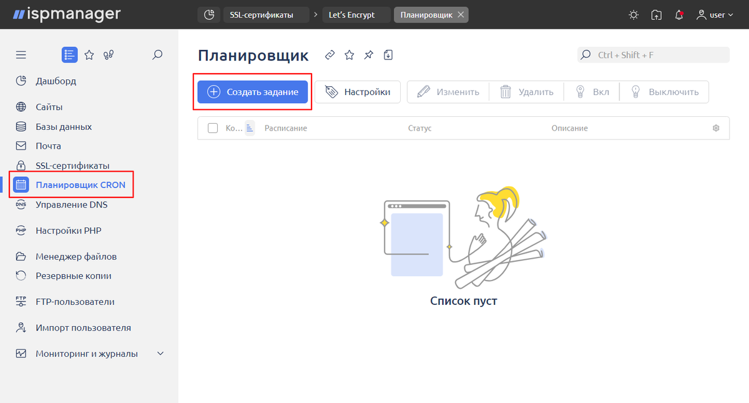The height and width of the screenshot is (403, 749).
Task: Click Расписание column header
Action: (286, 128)
